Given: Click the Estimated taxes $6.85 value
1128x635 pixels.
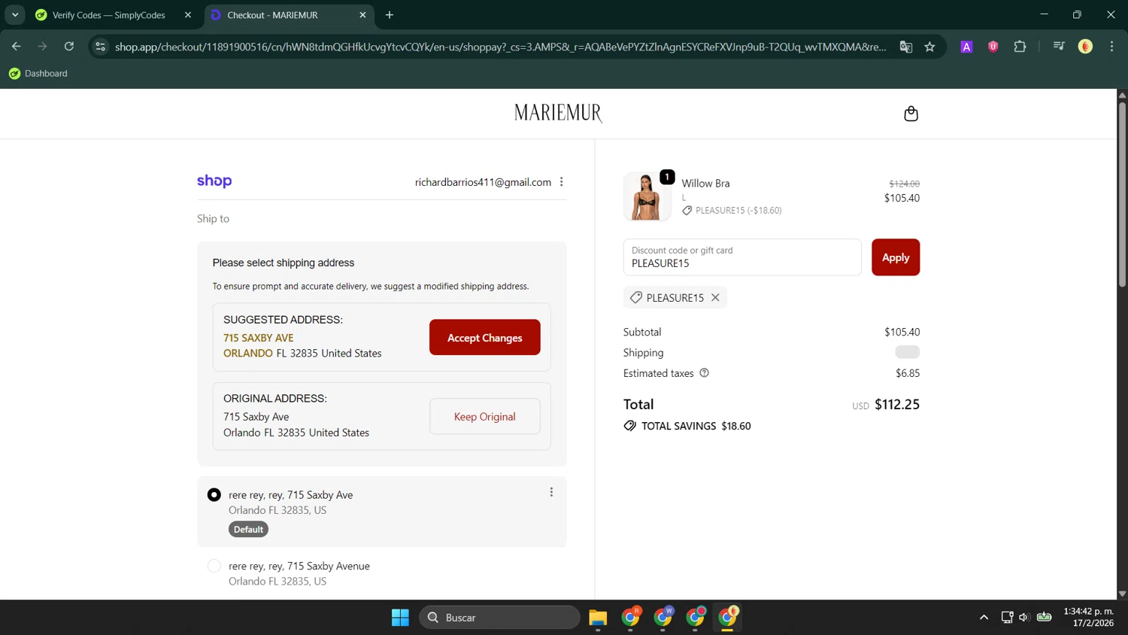Looking at the screenshot, I should (x=908, y=373).
